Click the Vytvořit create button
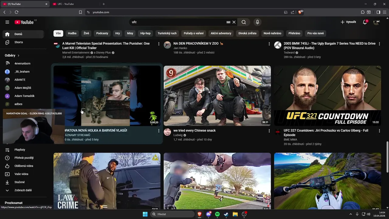389x219 pixels. (348, 22)
